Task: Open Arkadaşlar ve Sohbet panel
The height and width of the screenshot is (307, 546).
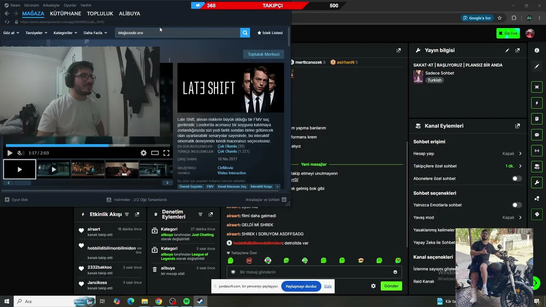Action: pyautogui.click(x=266, y=200)
